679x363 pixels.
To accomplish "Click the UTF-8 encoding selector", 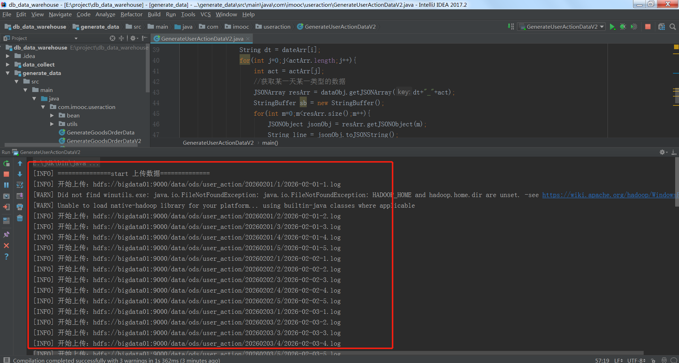I will tap(636, 360).
